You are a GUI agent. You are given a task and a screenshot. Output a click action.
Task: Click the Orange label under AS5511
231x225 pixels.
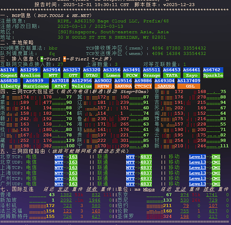tap(152, 75)
